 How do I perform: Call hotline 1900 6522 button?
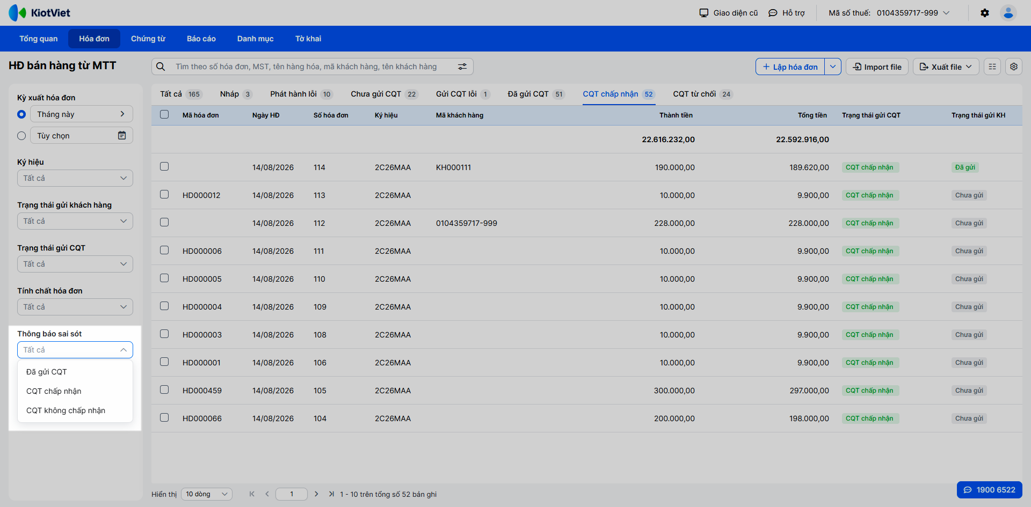(990, 490)
